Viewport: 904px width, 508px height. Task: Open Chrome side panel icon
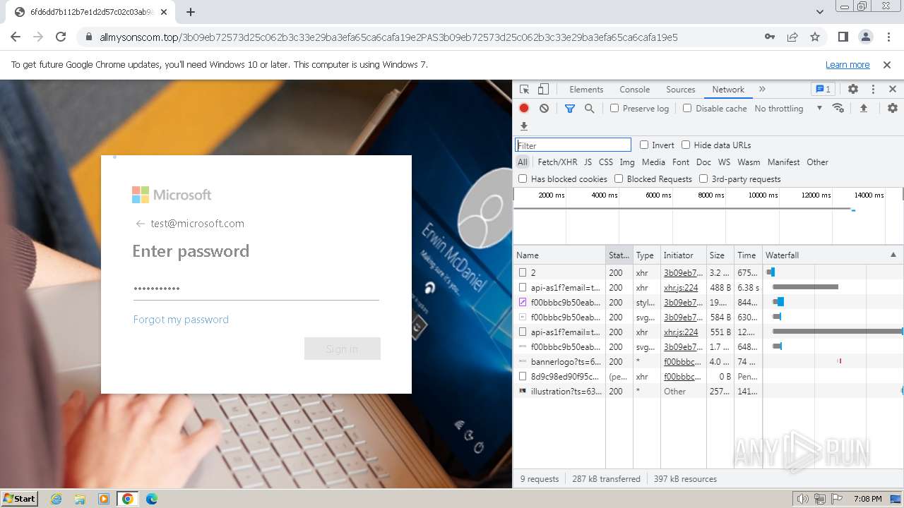[x=843, y=37]
